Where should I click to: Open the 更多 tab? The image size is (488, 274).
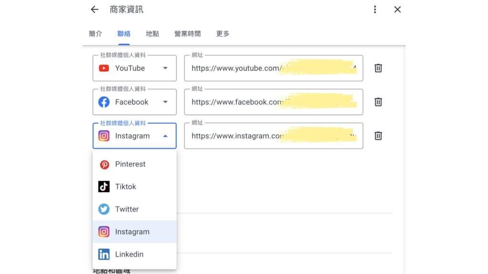coord(223,34)
